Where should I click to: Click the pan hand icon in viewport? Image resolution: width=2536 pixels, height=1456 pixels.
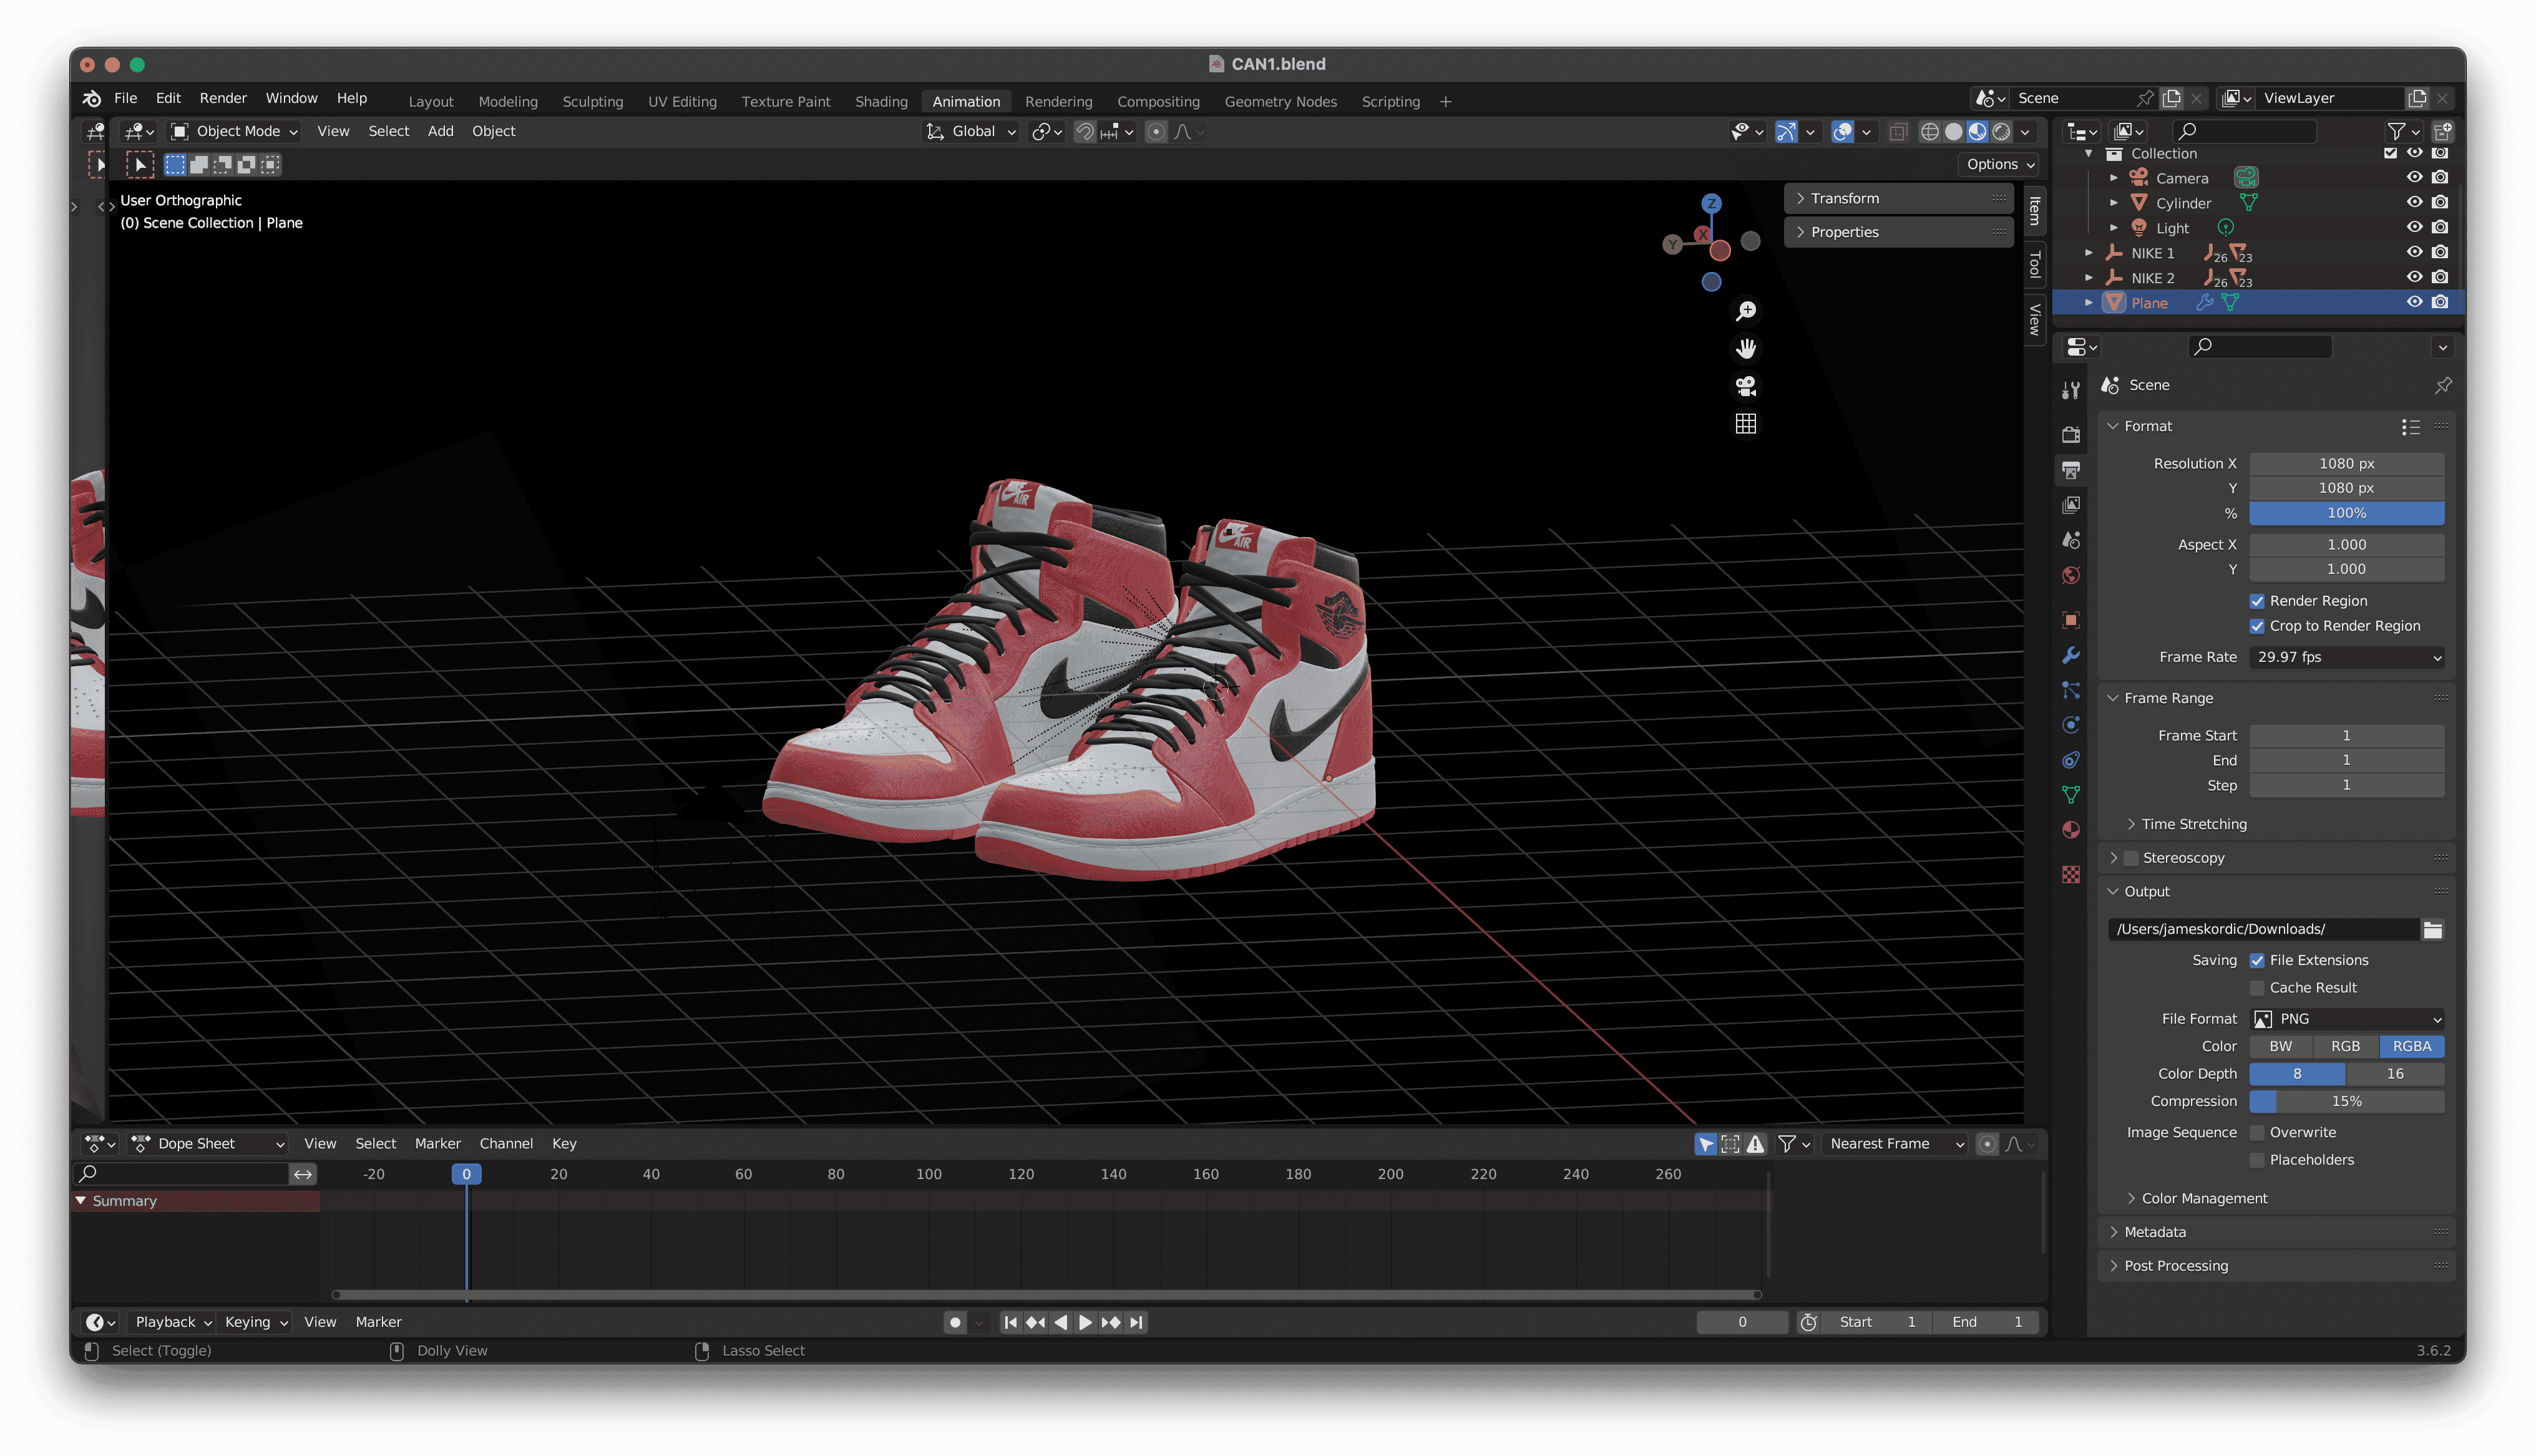[x=1746, y=348]
